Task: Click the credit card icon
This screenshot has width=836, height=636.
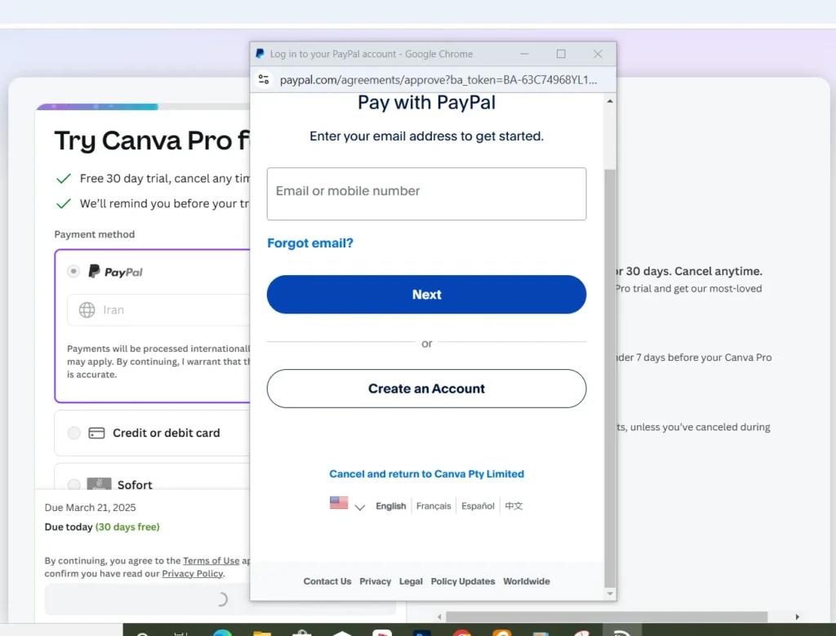Action: coord(96,433)
